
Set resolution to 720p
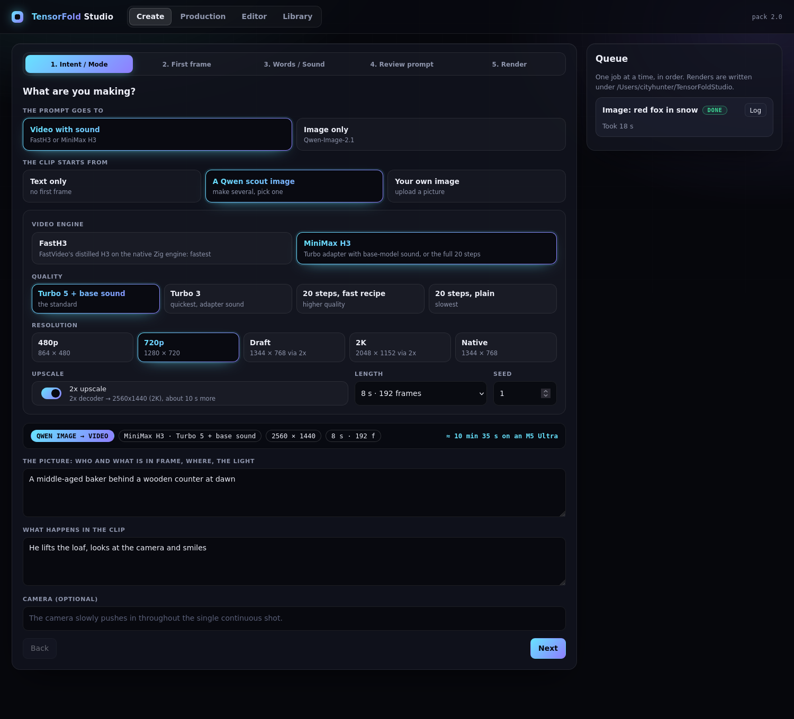[x=188, y=347]
